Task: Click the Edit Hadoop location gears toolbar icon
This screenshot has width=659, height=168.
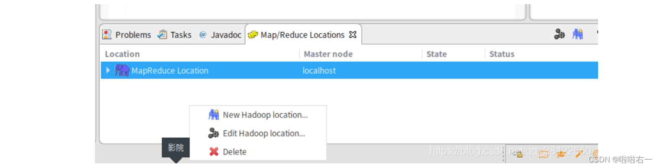Action: (559, 34)
